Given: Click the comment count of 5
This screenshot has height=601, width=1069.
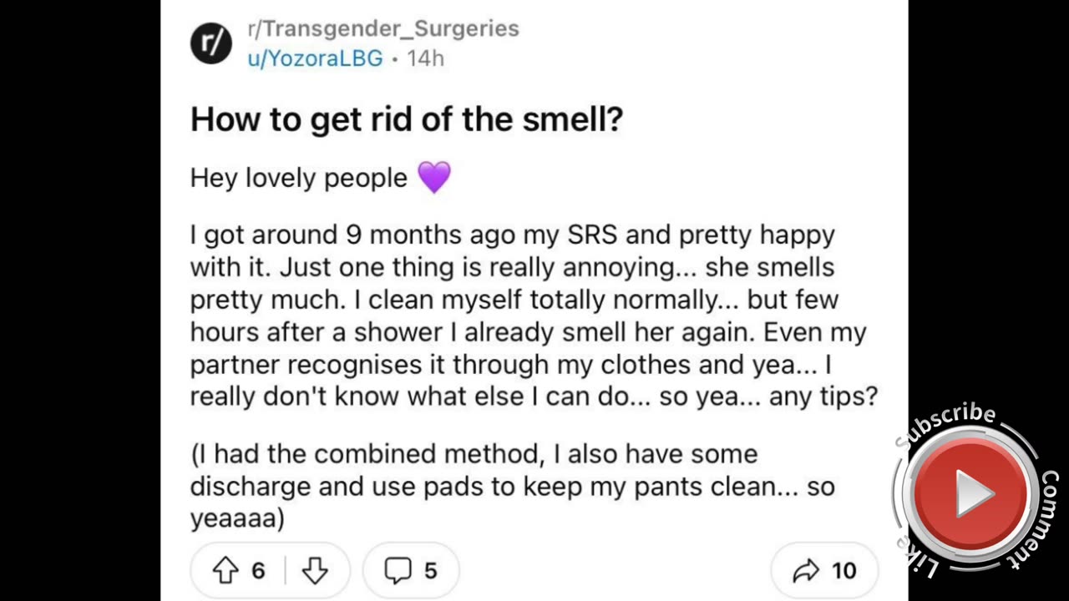Looking at the screenshot, I should click(431, 570).
